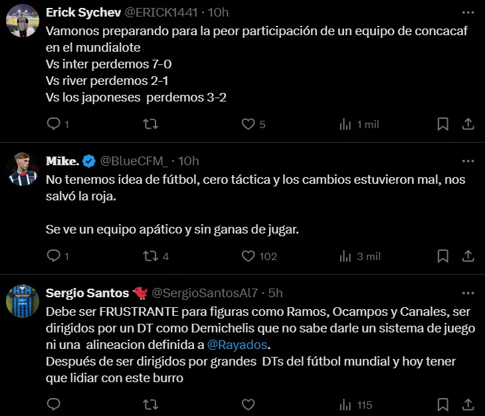Screen dimensions: 485x416
Task: Share Sergio Santos's tweet
Action: tap(468, 405)
